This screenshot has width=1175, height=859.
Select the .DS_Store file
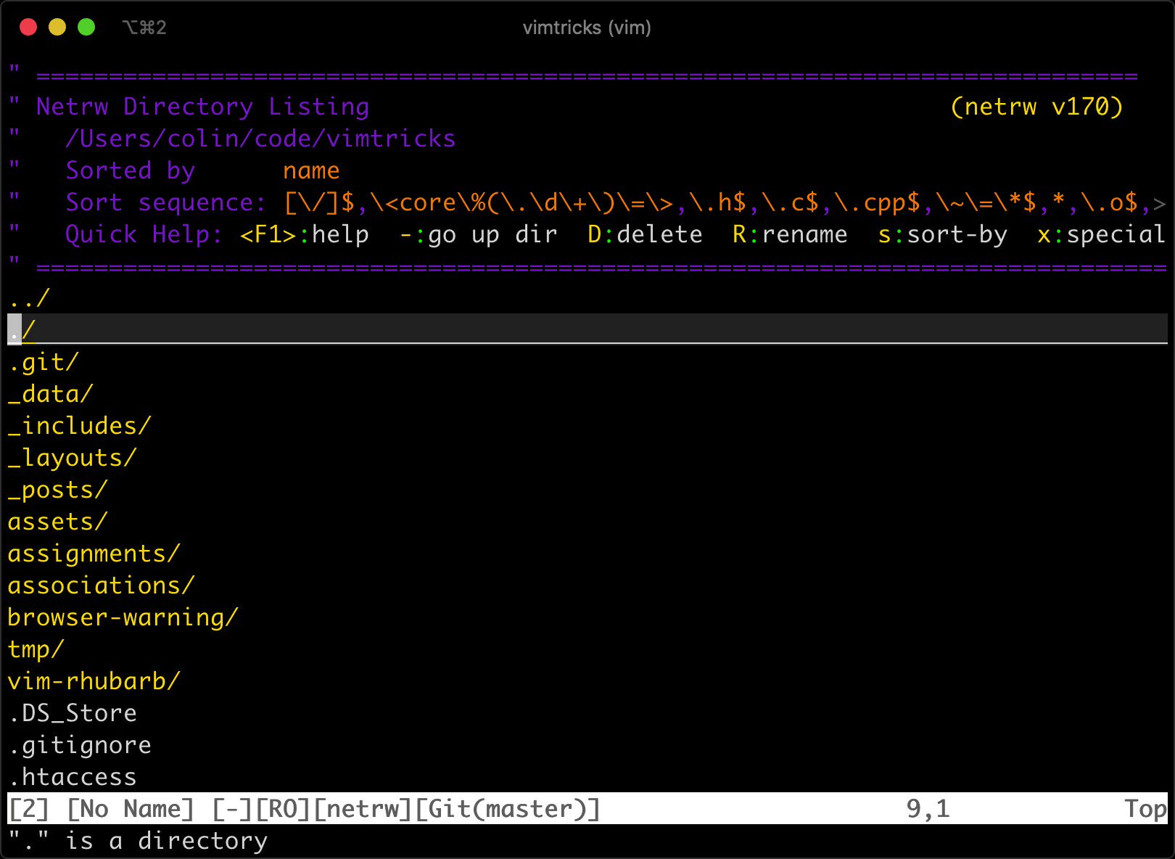click(72, 713)
